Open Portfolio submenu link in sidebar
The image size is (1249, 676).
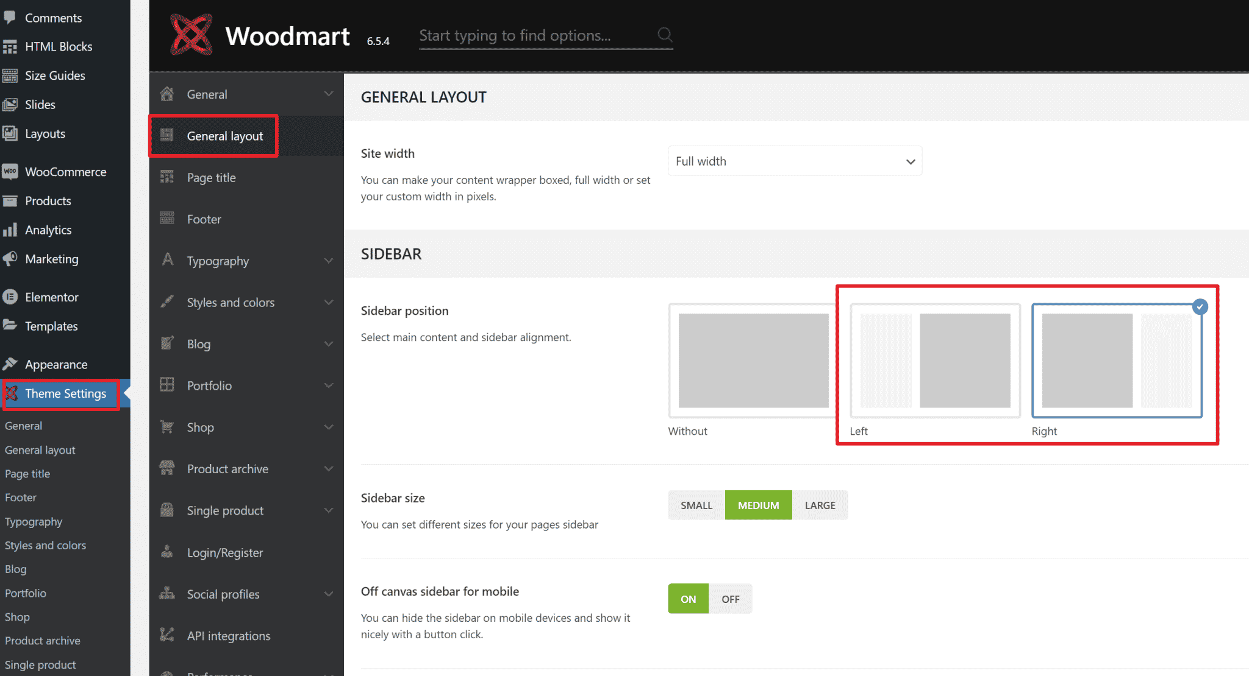point(26,593)
